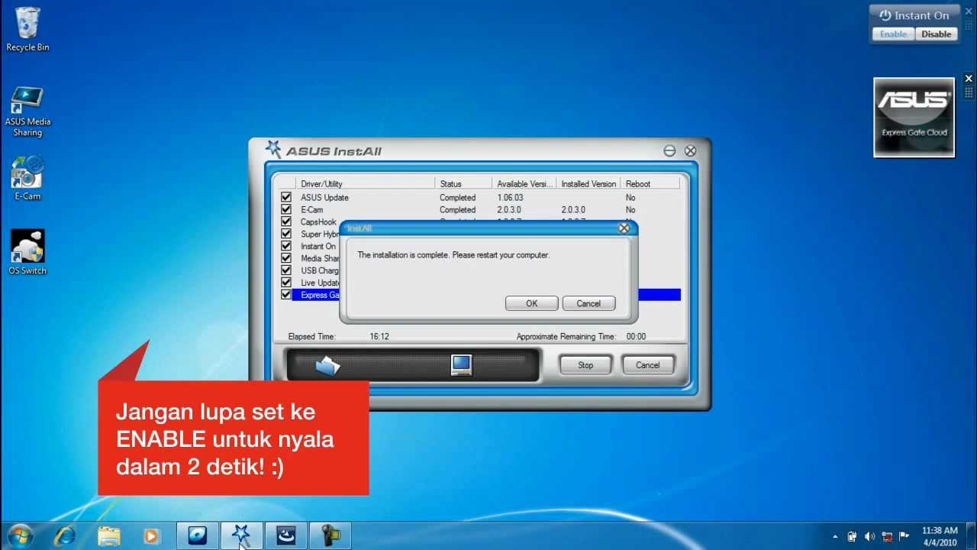Open Internet Explorer from the taskbar

[65, 535]
